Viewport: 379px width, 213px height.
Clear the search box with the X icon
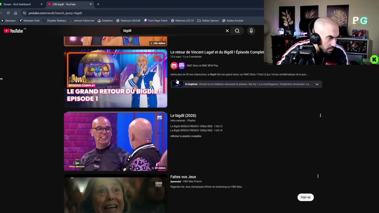click(x=227, y=31)
